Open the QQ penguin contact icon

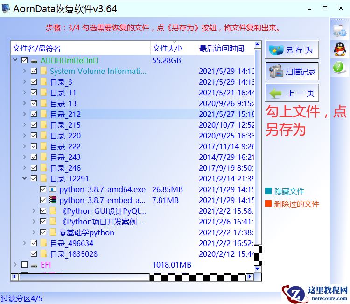340,49
